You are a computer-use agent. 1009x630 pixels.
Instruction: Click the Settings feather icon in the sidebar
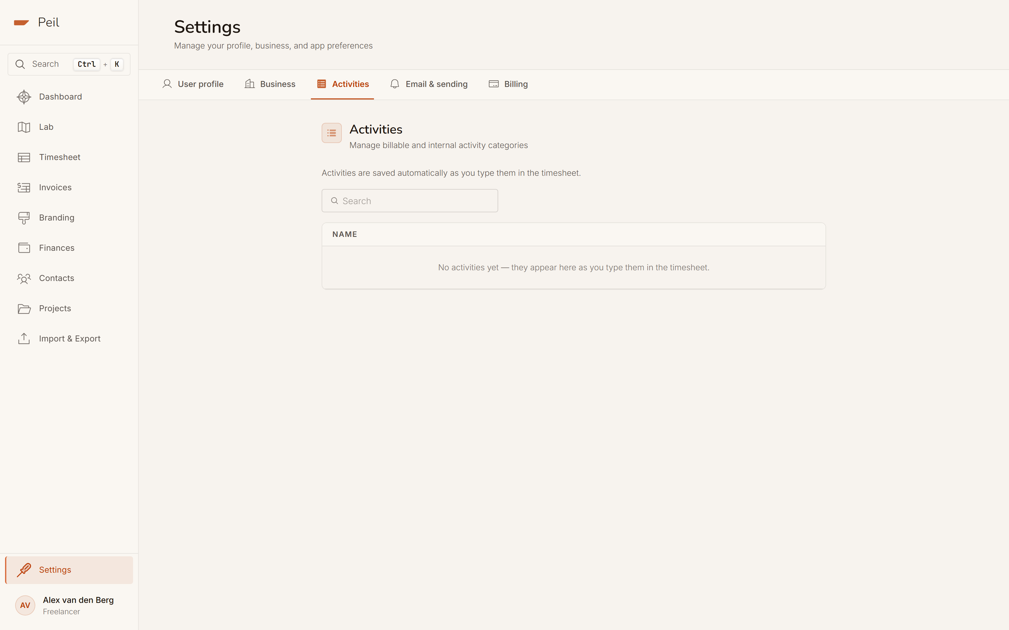coord(24,570)
